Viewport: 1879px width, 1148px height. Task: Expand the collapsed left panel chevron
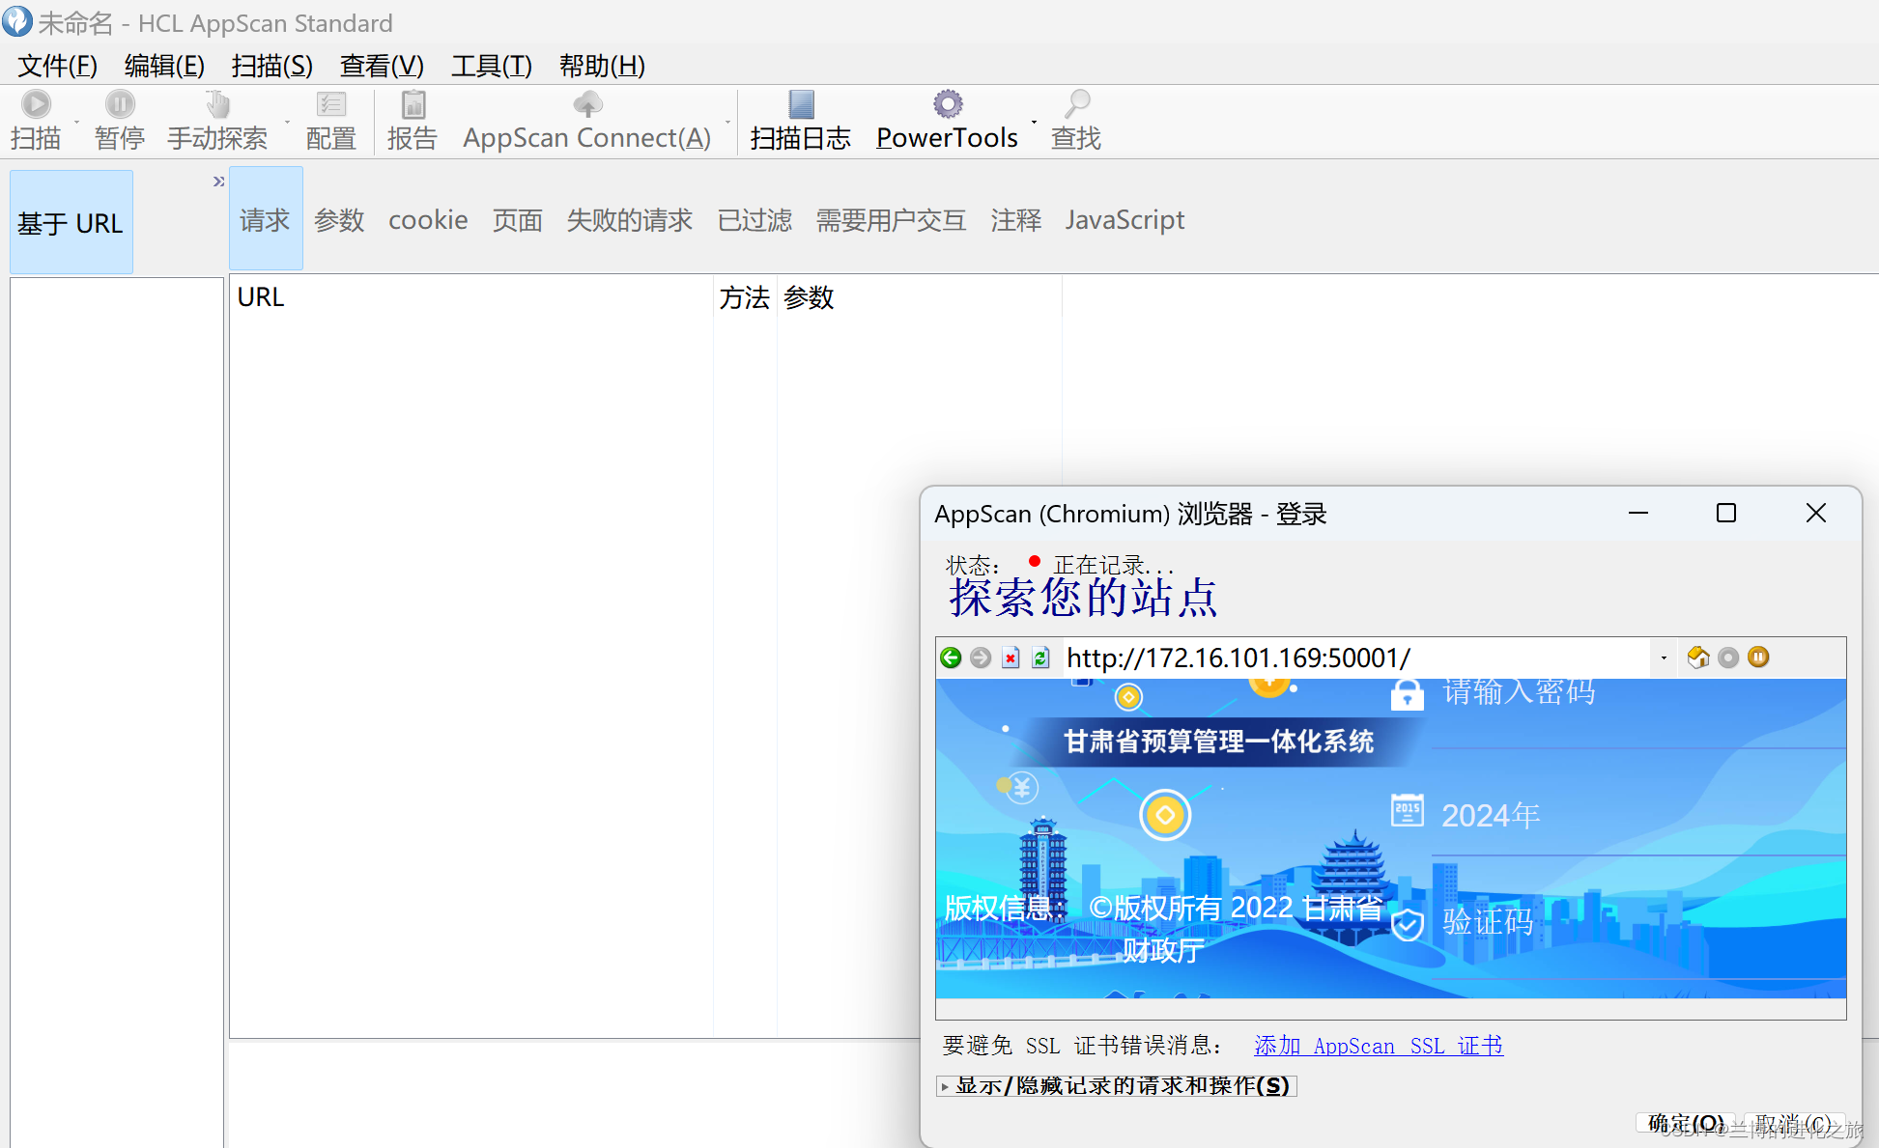pyautogui.click(x=218, y=182)
